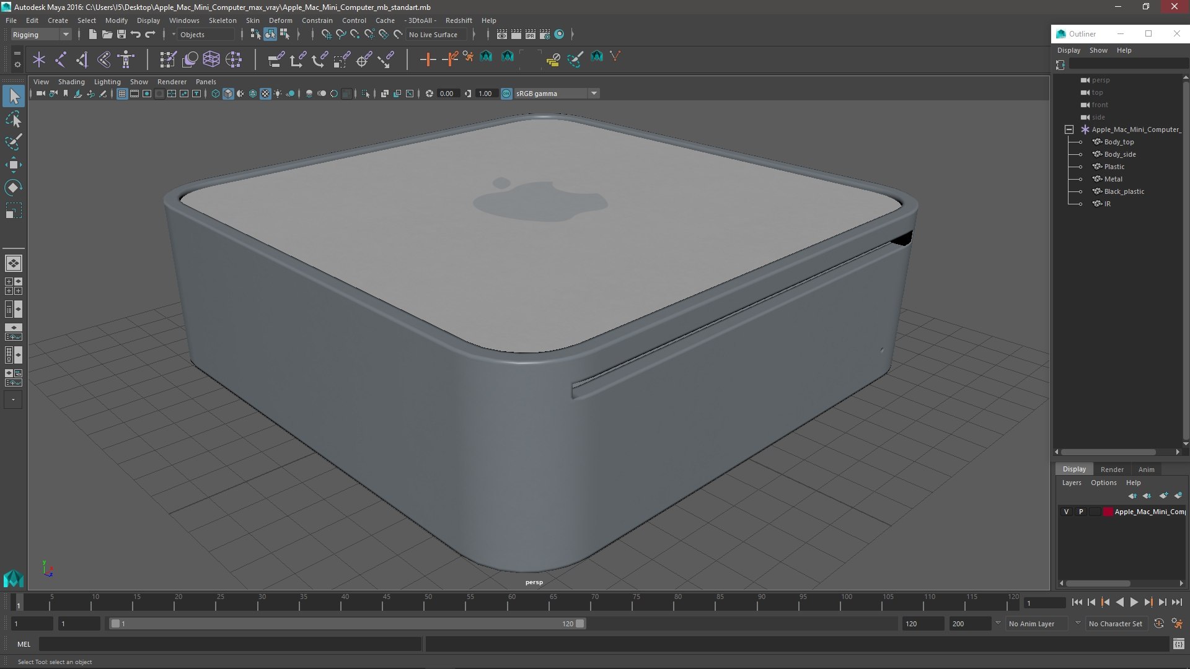This screenshot has width=1190, height=669.
Task: Select Black_plastic node in Outliner
Action: click(x=1124, y=191)
